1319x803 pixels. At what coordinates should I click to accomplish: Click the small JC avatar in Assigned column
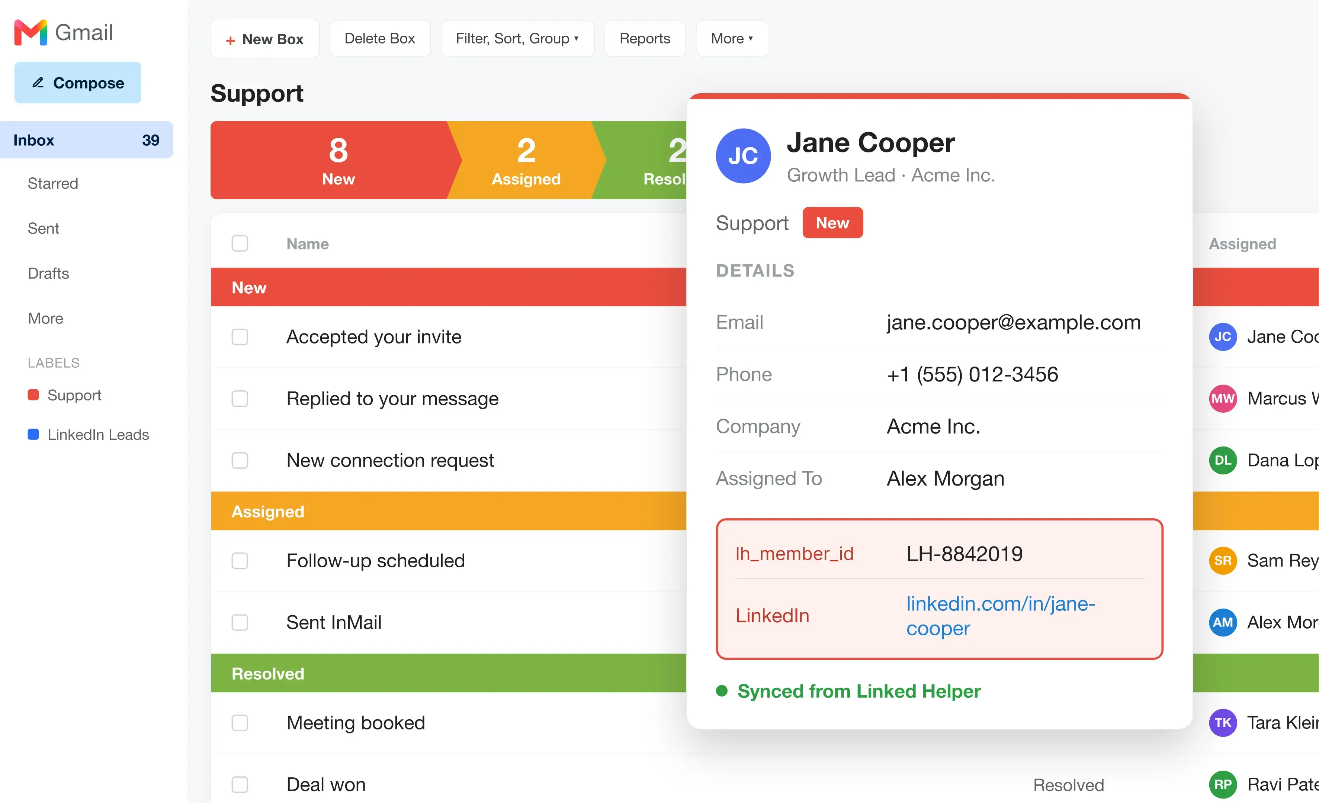click(1223, 337)
